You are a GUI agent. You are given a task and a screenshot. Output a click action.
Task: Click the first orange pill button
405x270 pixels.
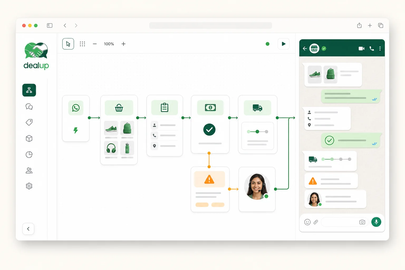(202, 205)
